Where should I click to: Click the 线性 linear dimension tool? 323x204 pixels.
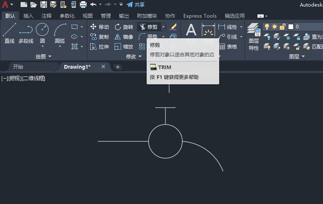point(228,27)
